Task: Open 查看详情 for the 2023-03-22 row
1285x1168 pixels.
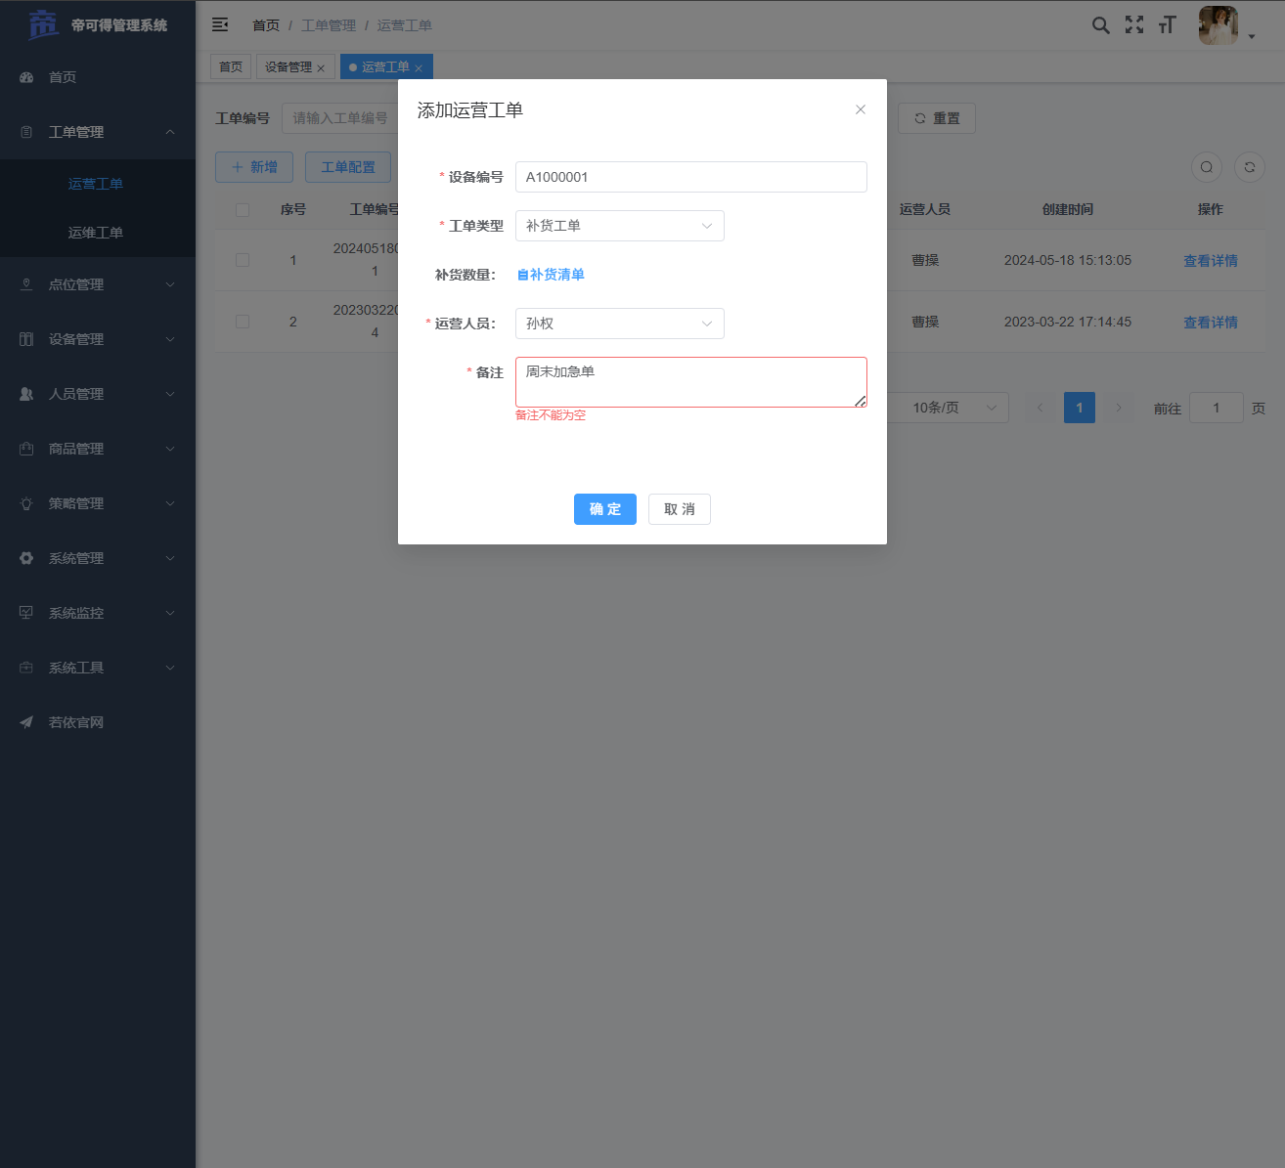Action: 1211,323
